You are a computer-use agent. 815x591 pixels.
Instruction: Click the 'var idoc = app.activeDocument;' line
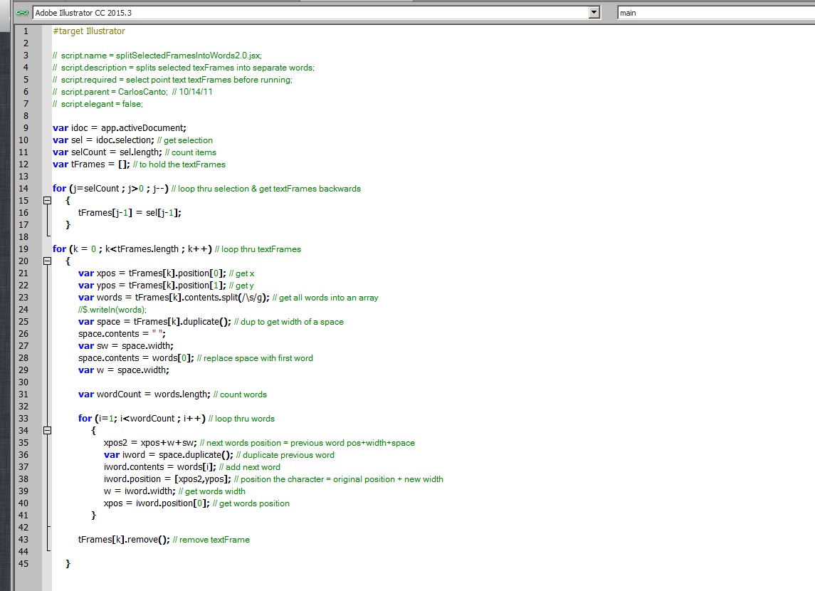click(120, 128)
